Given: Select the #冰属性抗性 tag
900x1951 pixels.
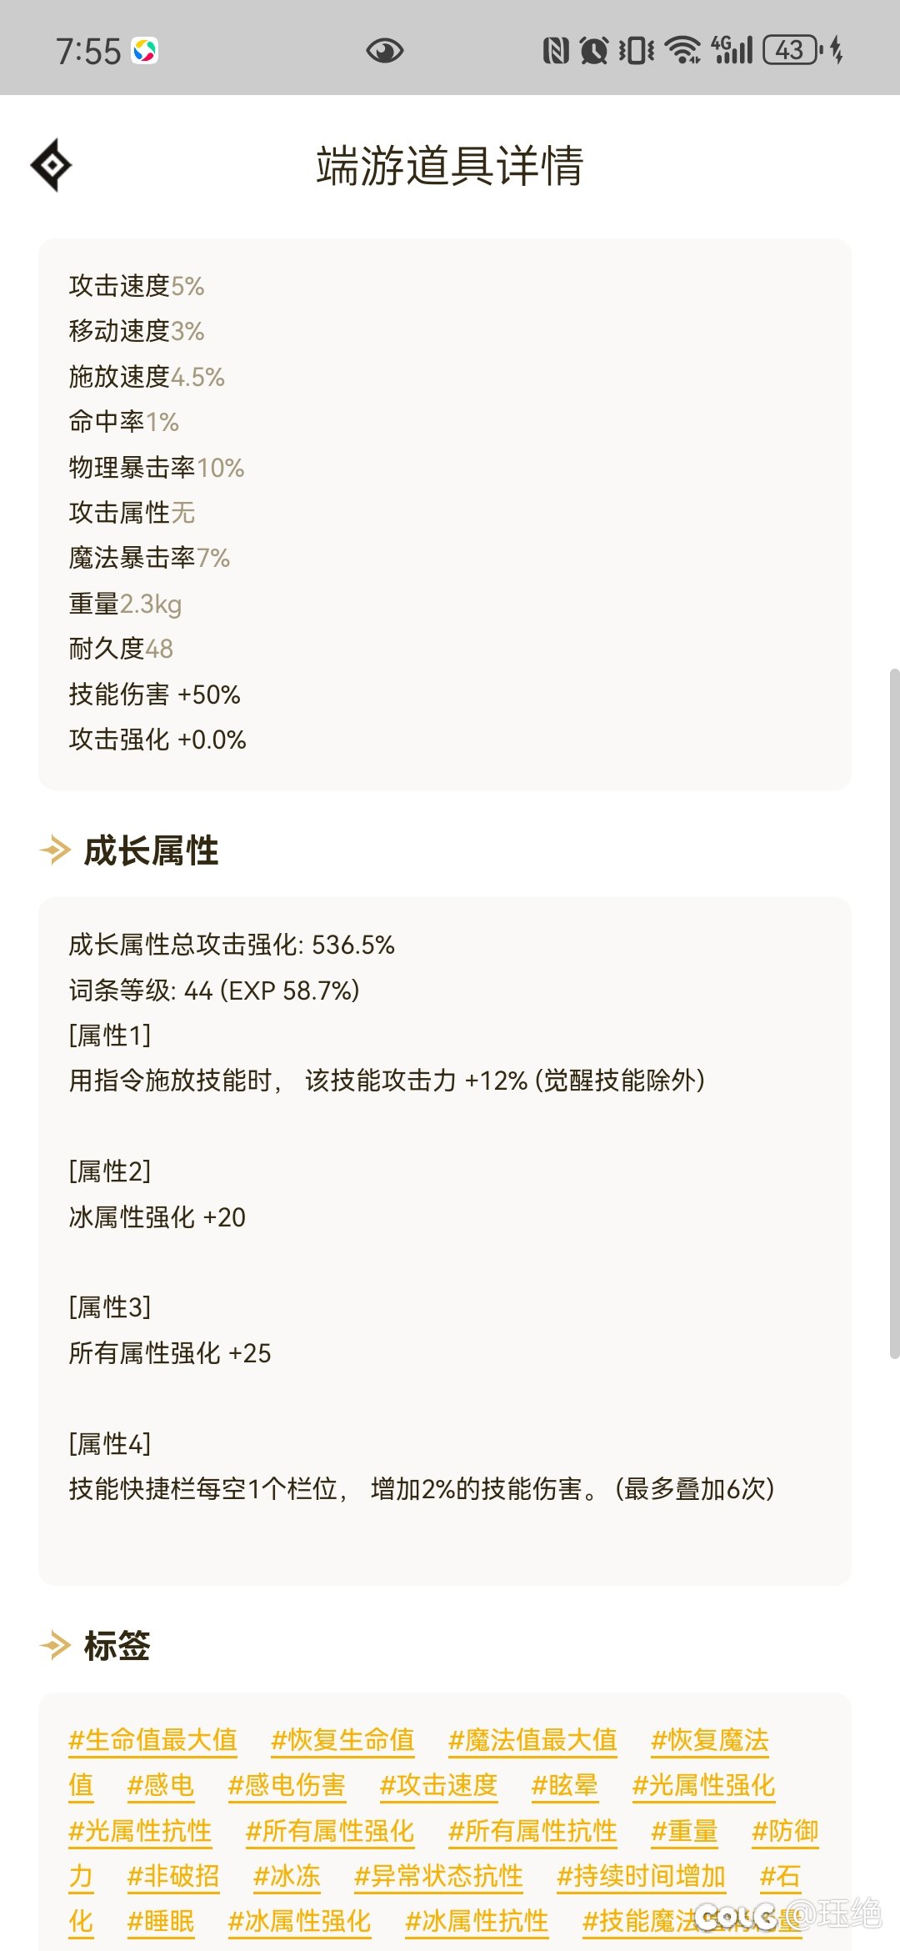Looking at the screenshot, I should [x=477, y=1921].
